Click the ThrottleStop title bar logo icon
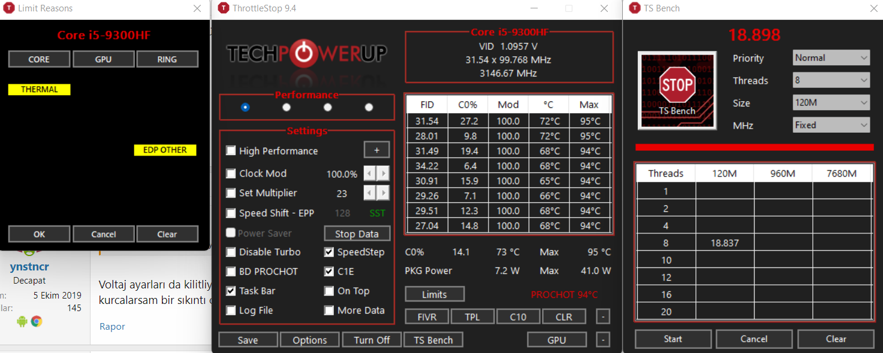This screenshot has width=883, height=353. point(224,8)
